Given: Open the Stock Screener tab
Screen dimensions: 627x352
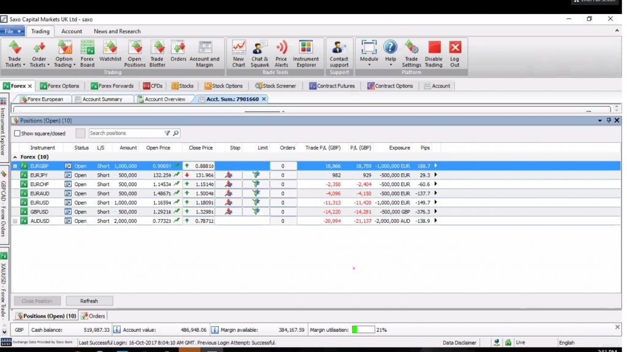Looking at the screenshot, I should (276, 86).
